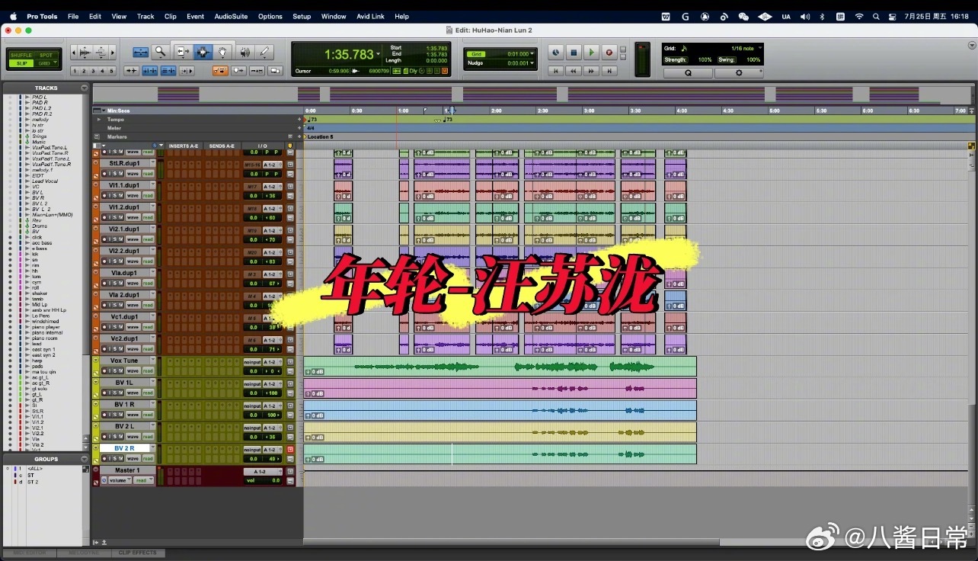Select the Clip Effects tab
The height and width of the screenshot is (561, 978).
coord(137,553)
